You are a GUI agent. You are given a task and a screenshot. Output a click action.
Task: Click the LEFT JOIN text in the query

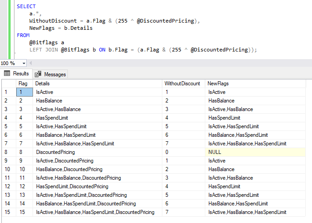(x=43, y=50)
